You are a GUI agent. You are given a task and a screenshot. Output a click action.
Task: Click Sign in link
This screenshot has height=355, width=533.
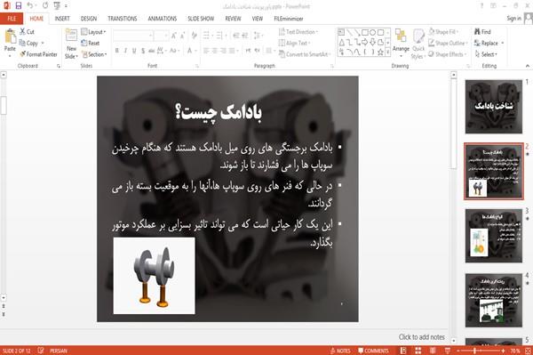coord(513,18)
